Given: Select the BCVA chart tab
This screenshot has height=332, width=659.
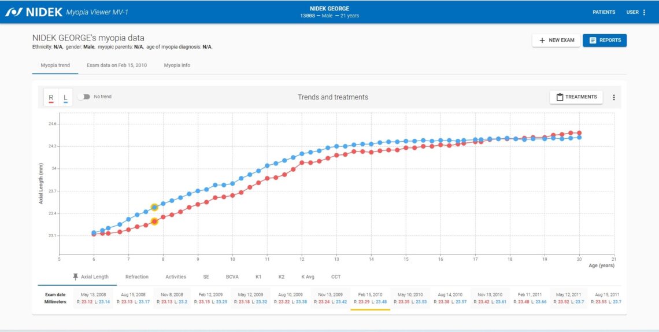Looking at the screenshot, I should 232,276.
